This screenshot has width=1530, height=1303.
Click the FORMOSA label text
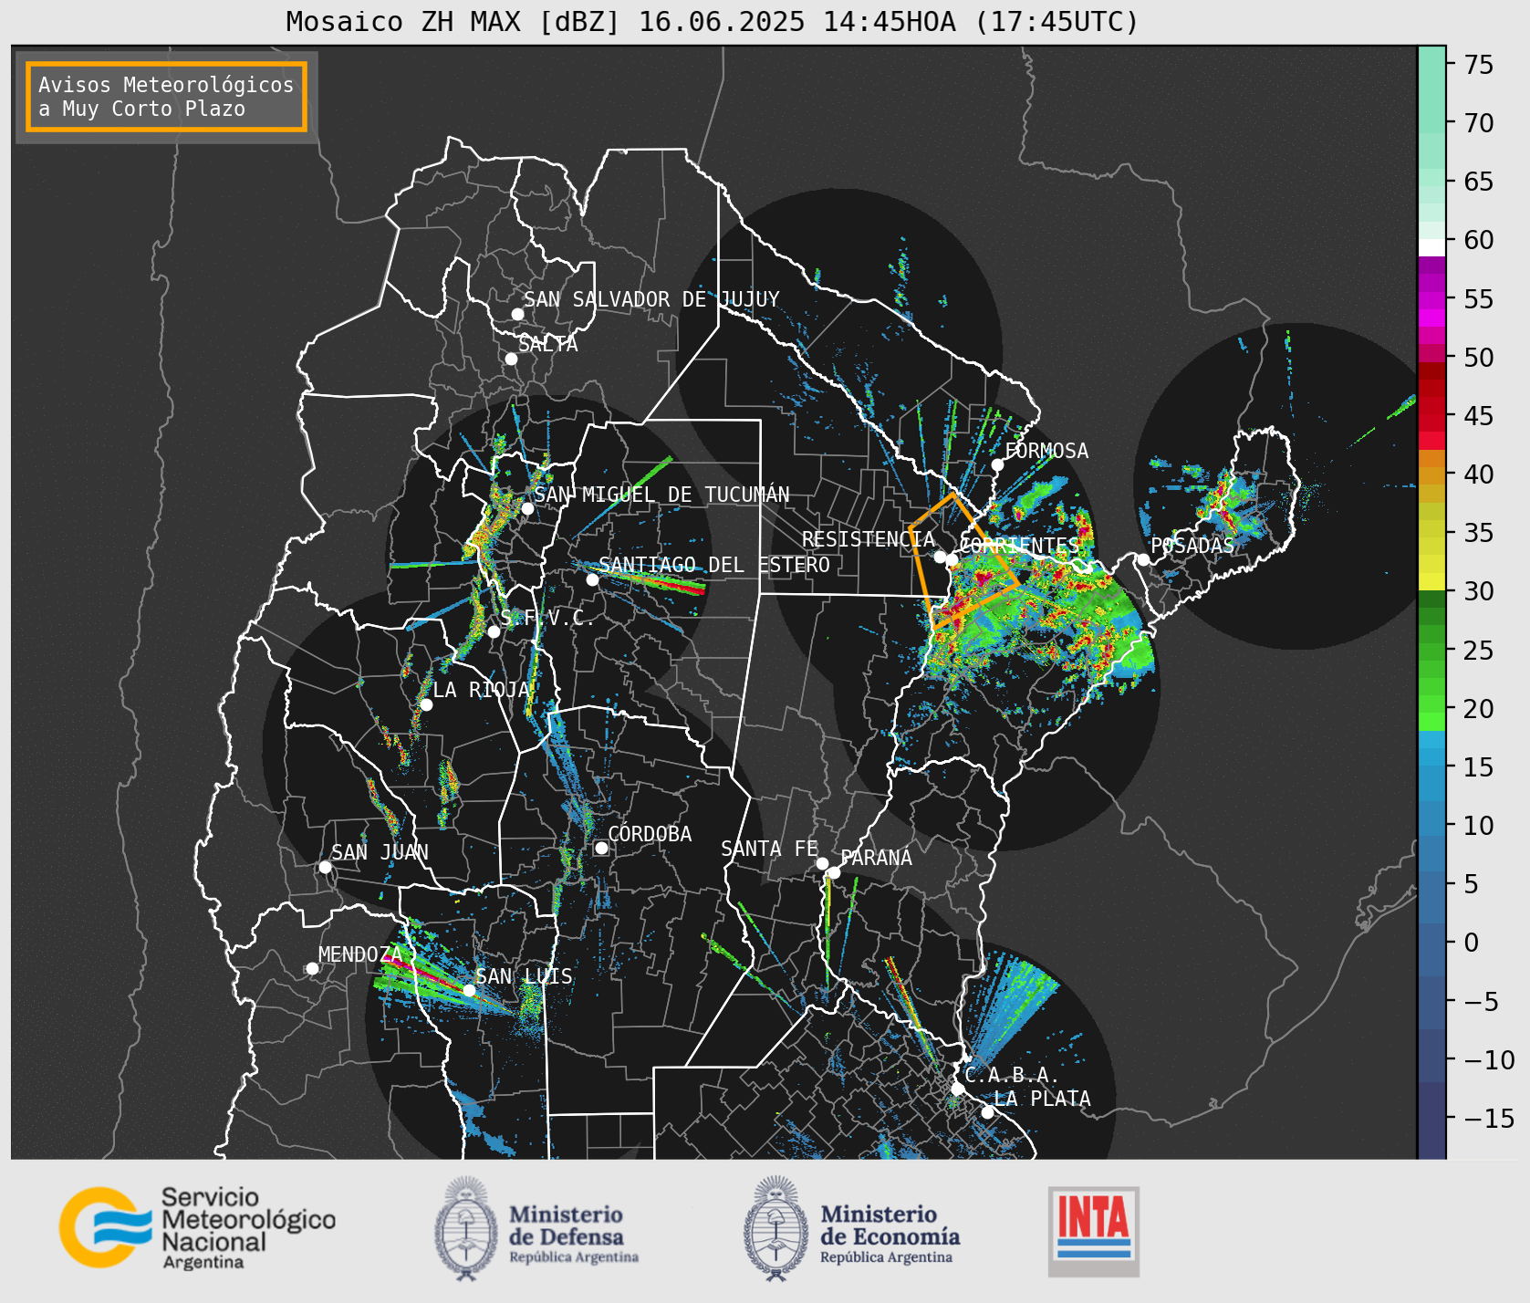(x=1046, y=451)
